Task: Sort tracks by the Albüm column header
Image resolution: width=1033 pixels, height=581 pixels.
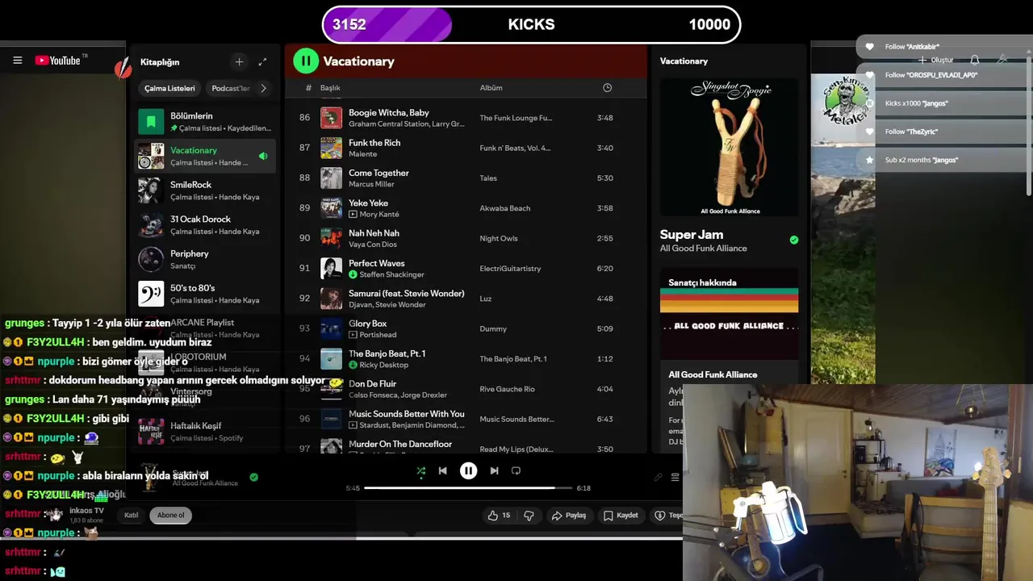Action: [x=491, y=88]
